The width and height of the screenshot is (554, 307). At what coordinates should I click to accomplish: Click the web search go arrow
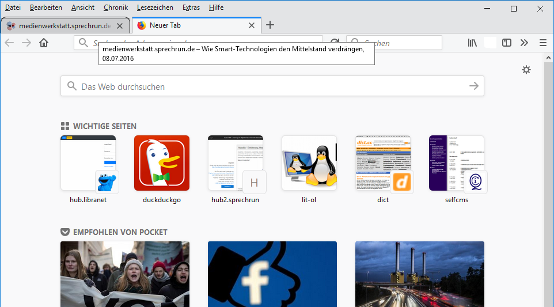coord(473,86)
